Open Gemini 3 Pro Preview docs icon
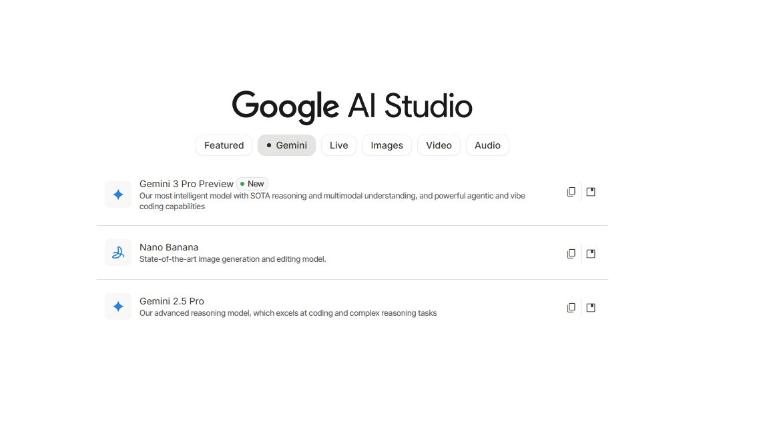The height and width of the screenshot is (425, 763). coord(591,192)
